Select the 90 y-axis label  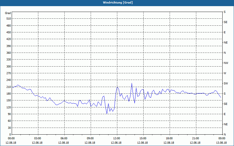[x=9, y=114]
